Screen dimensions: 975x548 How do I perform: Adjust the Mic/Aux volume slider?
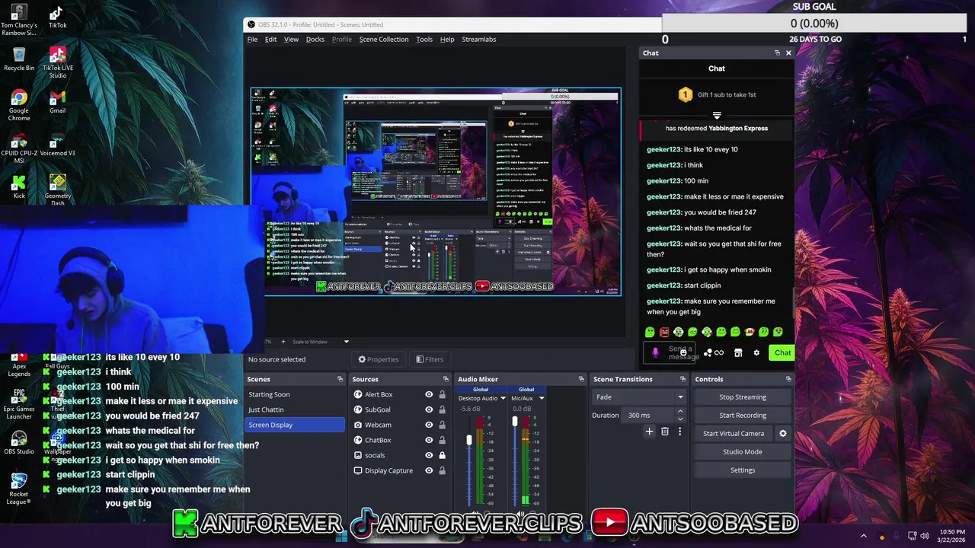click(515, 422)
